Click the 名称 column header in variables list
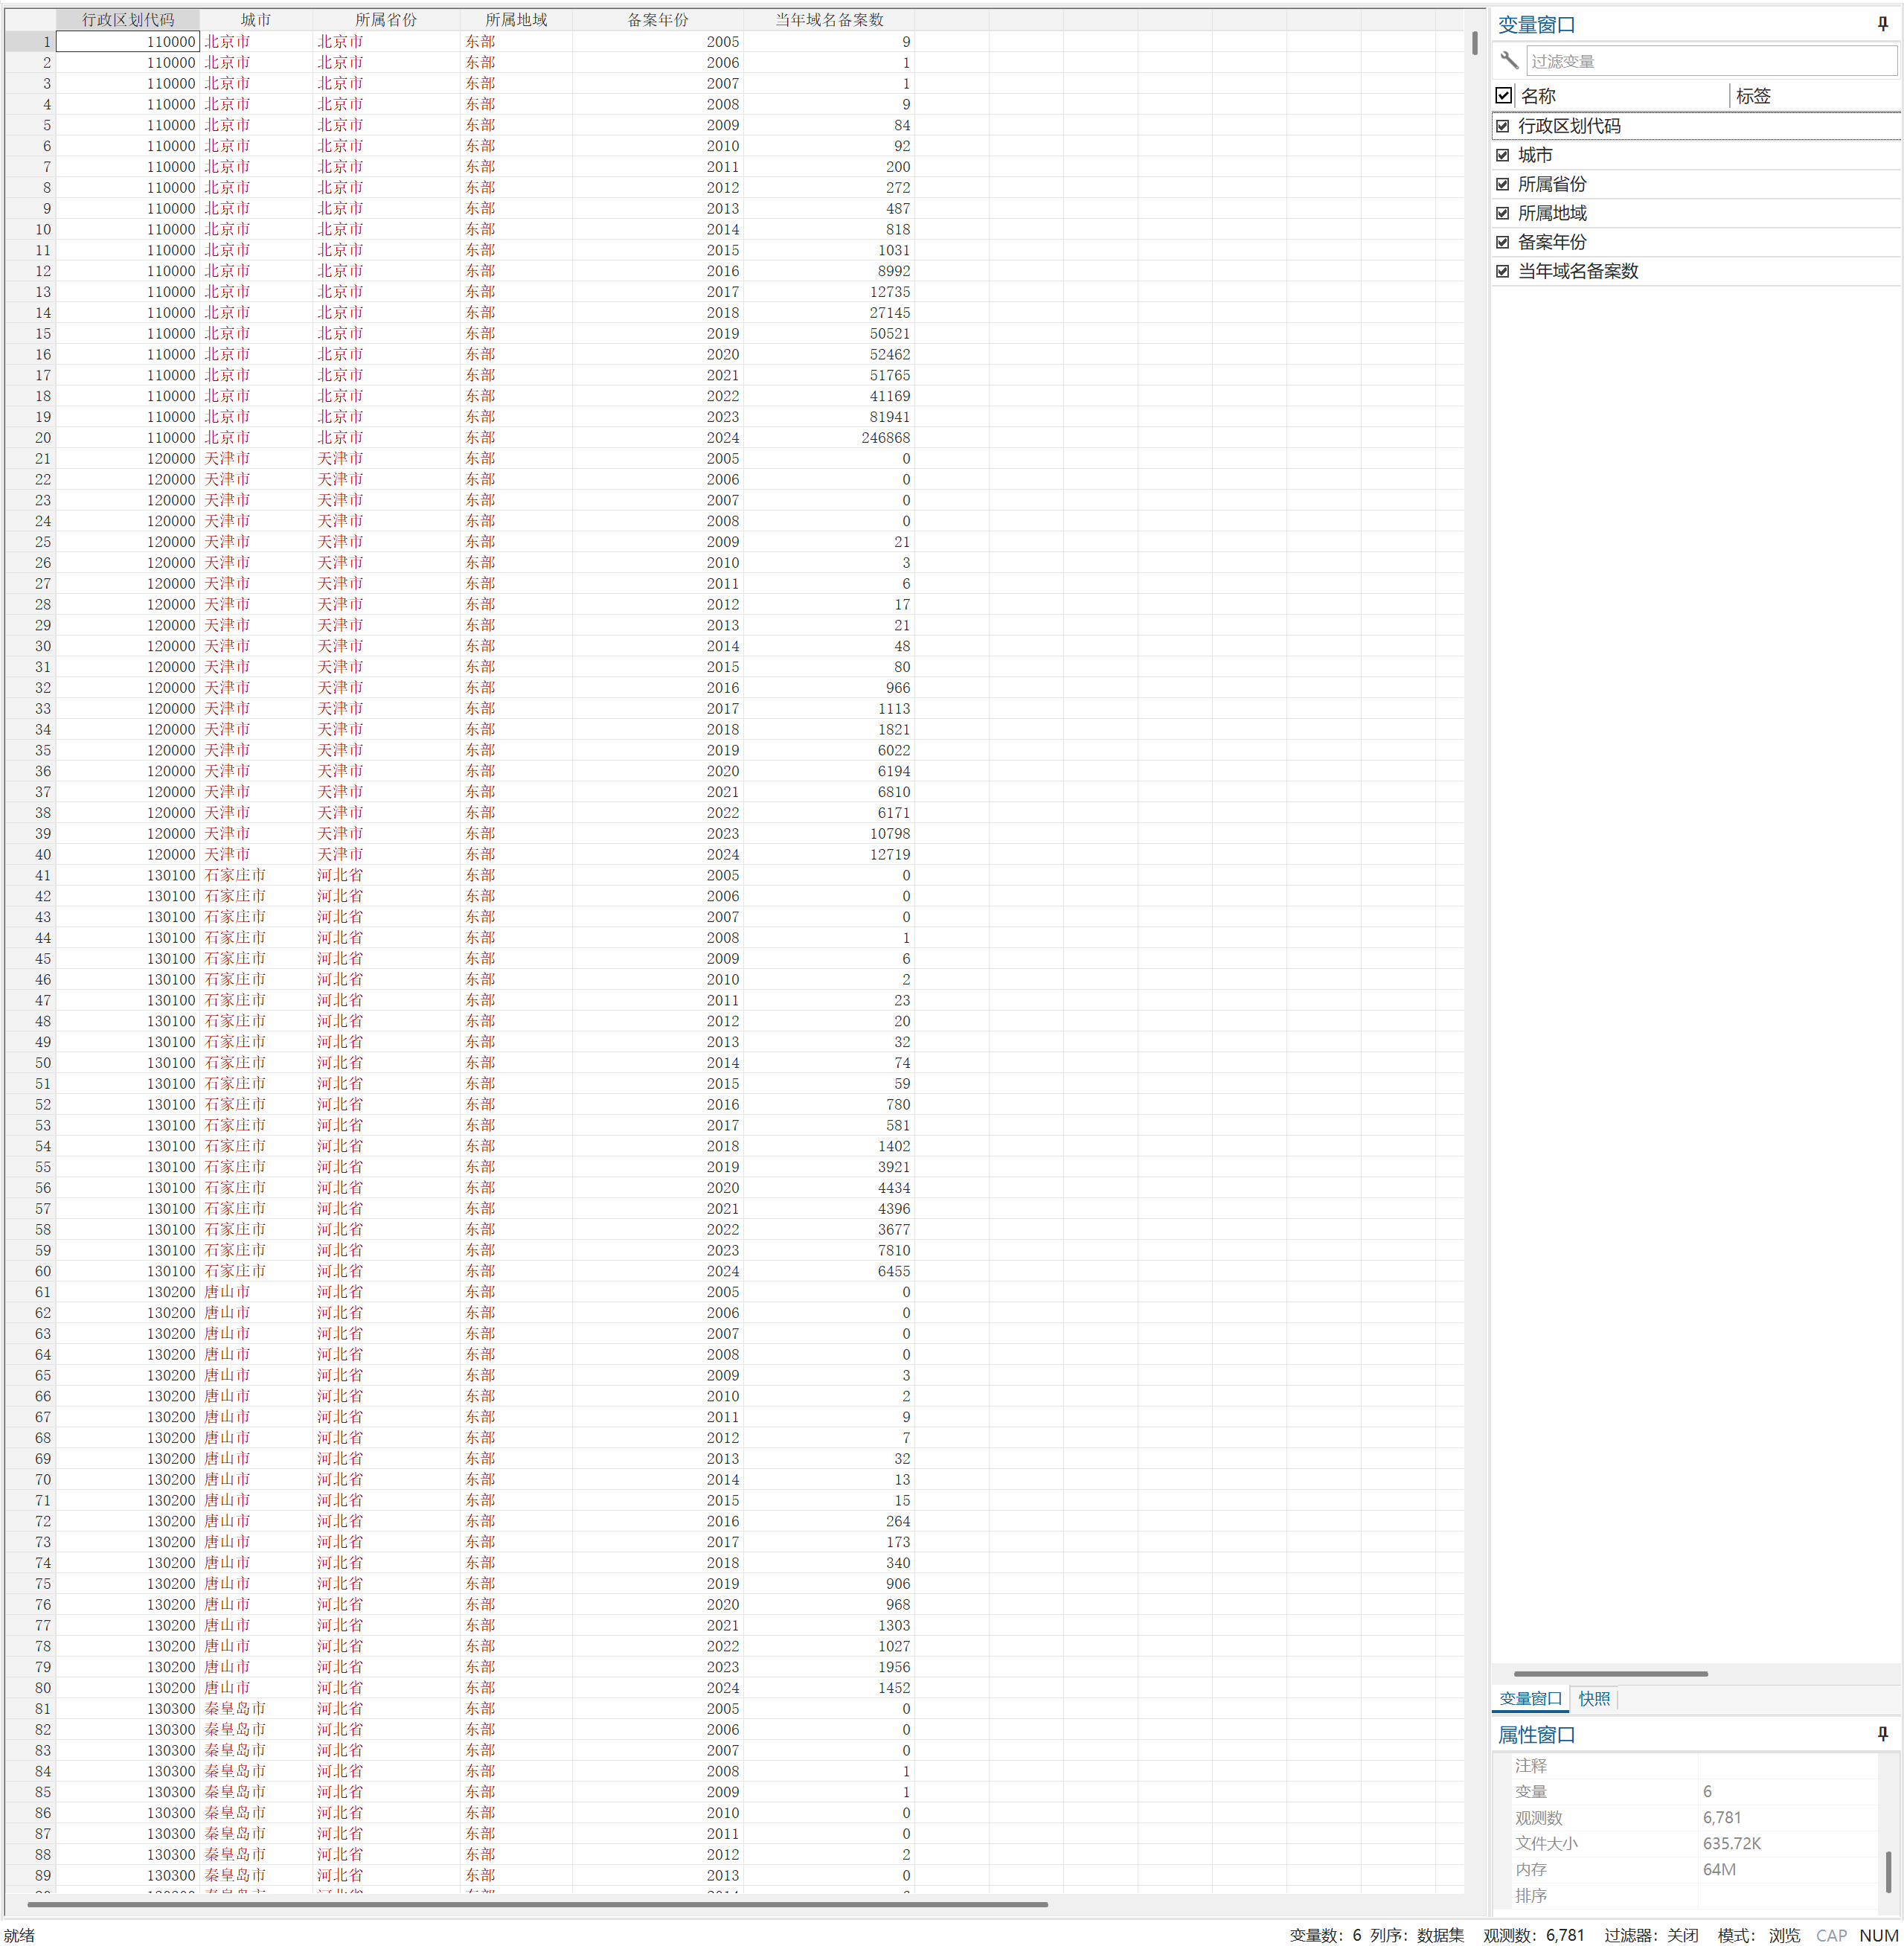1904x1946 pixels. [x=1537, y=96]
